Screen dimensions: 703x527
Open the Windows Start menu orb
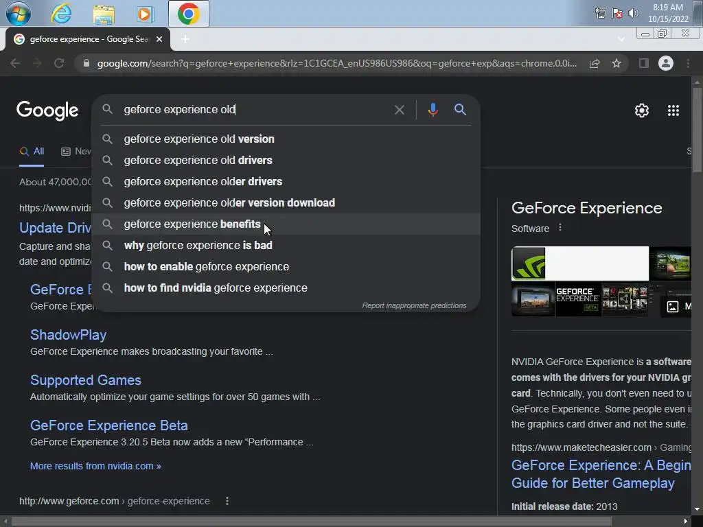click(x=18, y=14)
